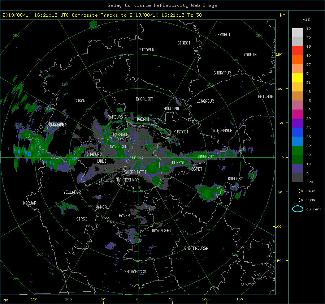
Task: Select the yellow 54 dBZ color swatch
Action: click(298, 78)
